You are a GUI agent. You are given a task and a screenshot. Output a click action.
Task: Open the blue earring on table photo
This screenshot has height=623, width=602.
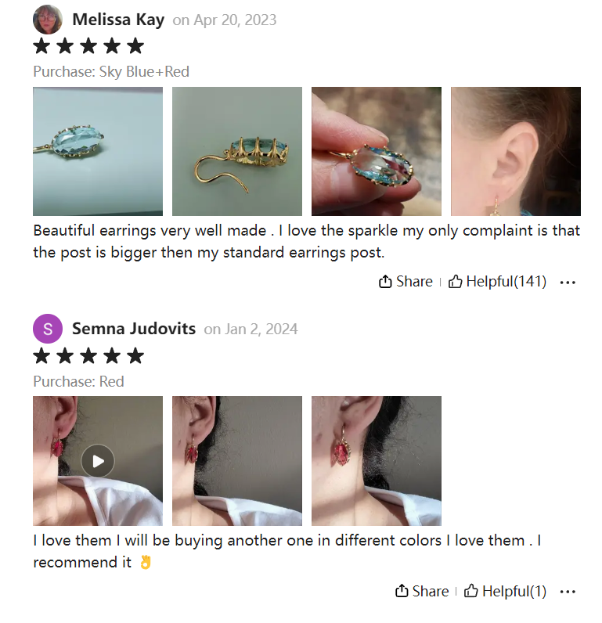(x=98, y=151)
